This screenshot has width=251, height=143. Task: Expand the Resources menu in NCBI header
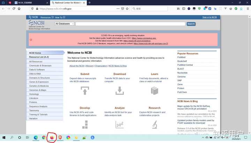pyautogui.click(x=47, y=17)
